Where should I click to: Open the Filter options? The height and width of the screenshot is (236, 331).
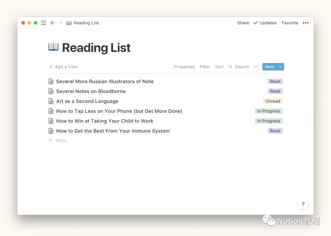click(x=205, y=67)
